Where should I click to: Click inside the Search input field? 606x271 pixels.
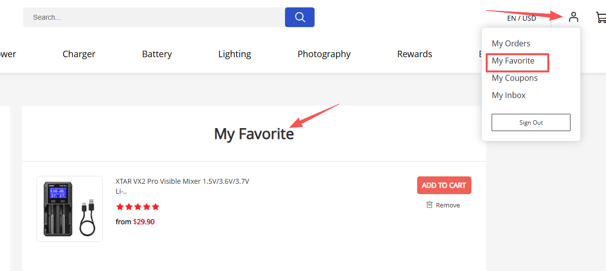[x=153, y=17]
